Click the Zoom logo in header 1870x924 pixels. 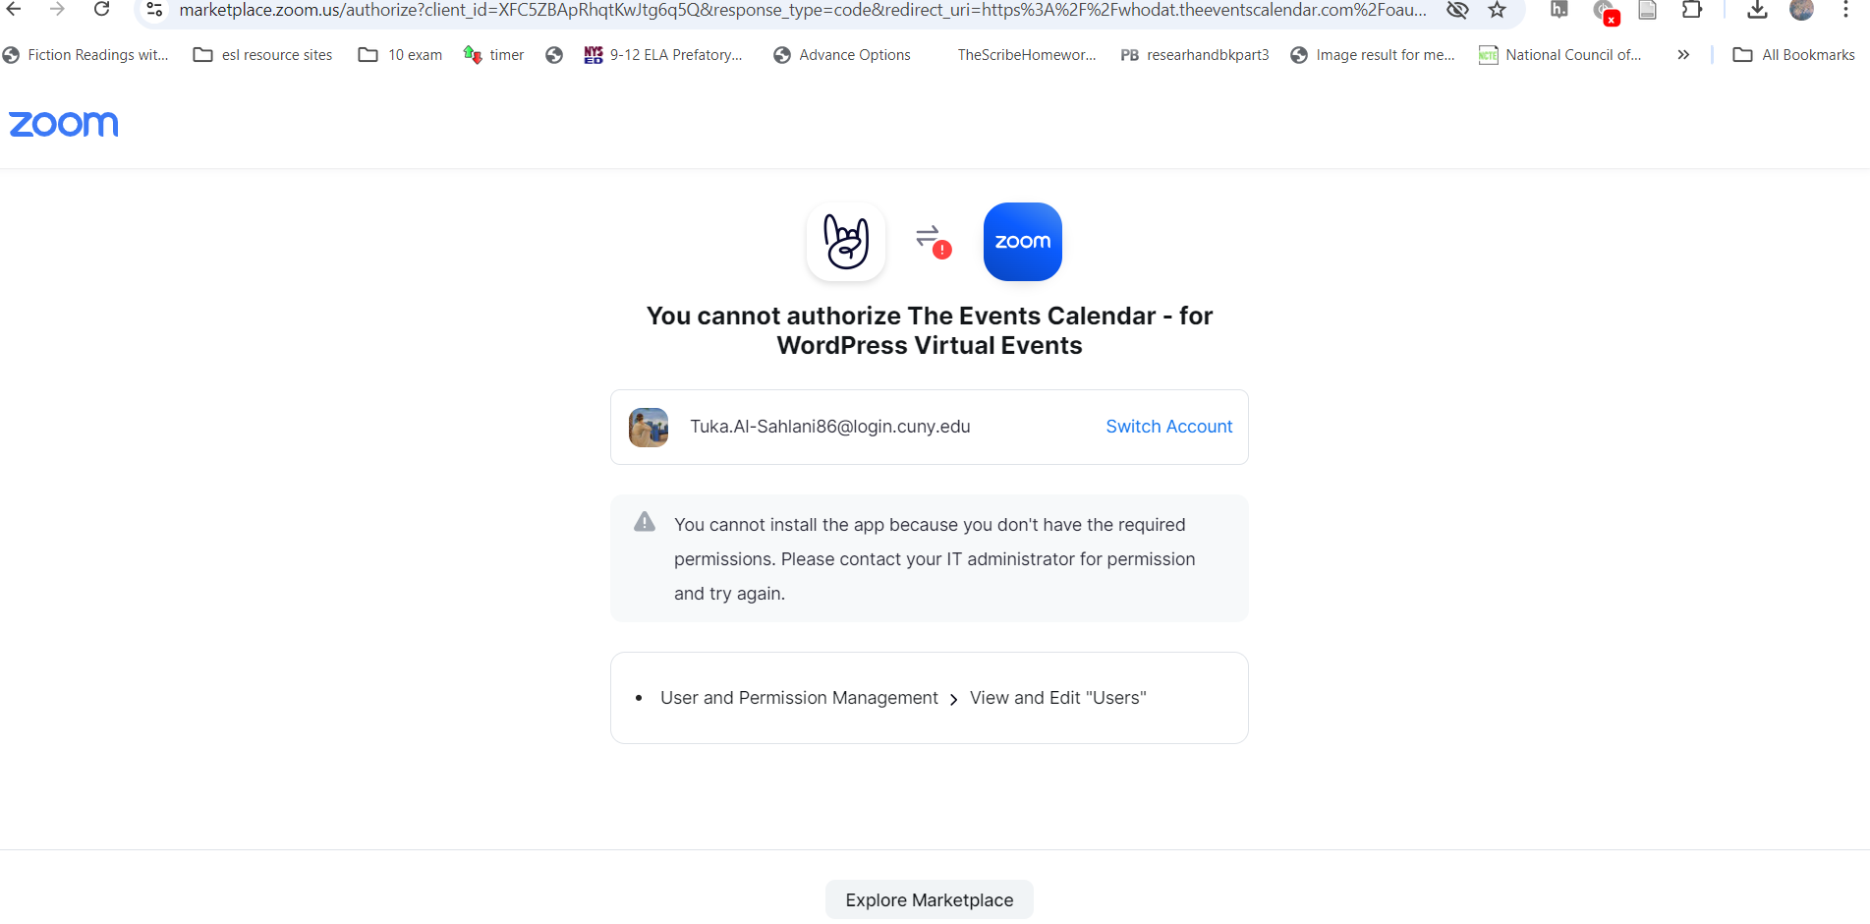click(64, 125)
